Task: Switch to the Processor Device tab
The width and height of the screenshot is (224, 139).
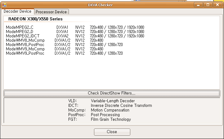Action: coord(51,12)
